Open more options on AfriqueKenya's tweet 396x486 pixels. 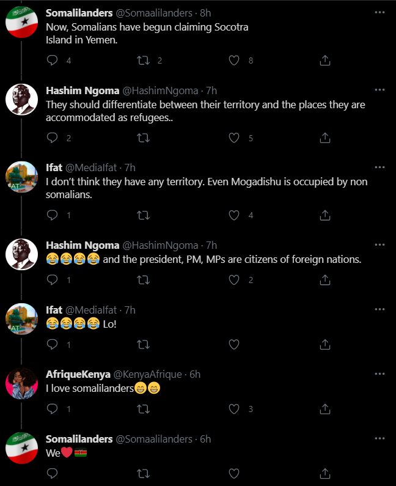[x=380, y=374]
